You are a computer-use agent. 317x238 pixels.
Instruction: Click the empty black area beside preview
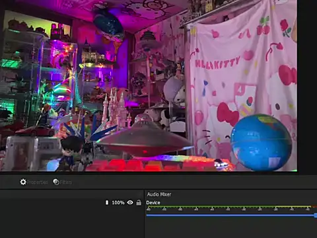click(307, 86)
